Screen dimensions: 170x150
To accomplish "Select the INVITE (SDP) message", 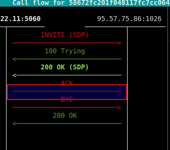I will (65, 35).
